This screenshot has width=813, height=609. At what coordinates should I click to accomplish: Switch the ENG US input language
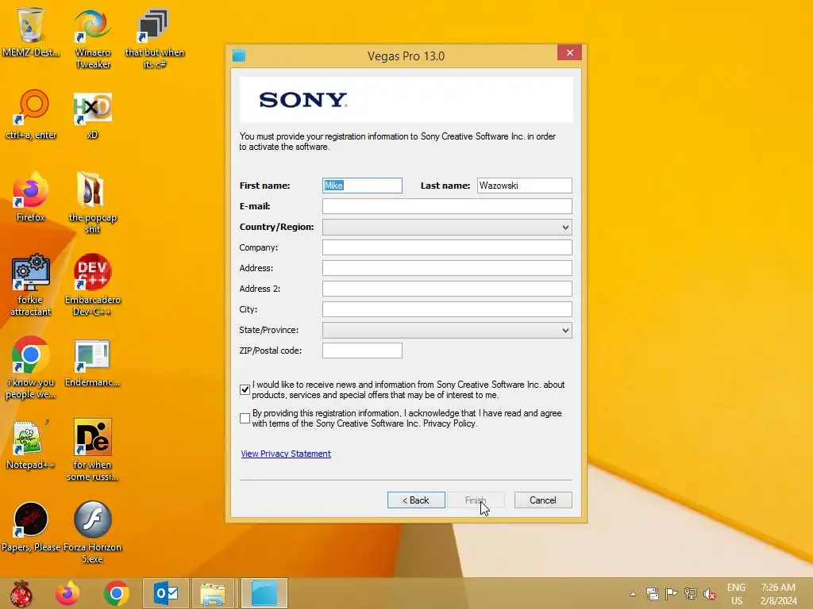click(736, 594)
